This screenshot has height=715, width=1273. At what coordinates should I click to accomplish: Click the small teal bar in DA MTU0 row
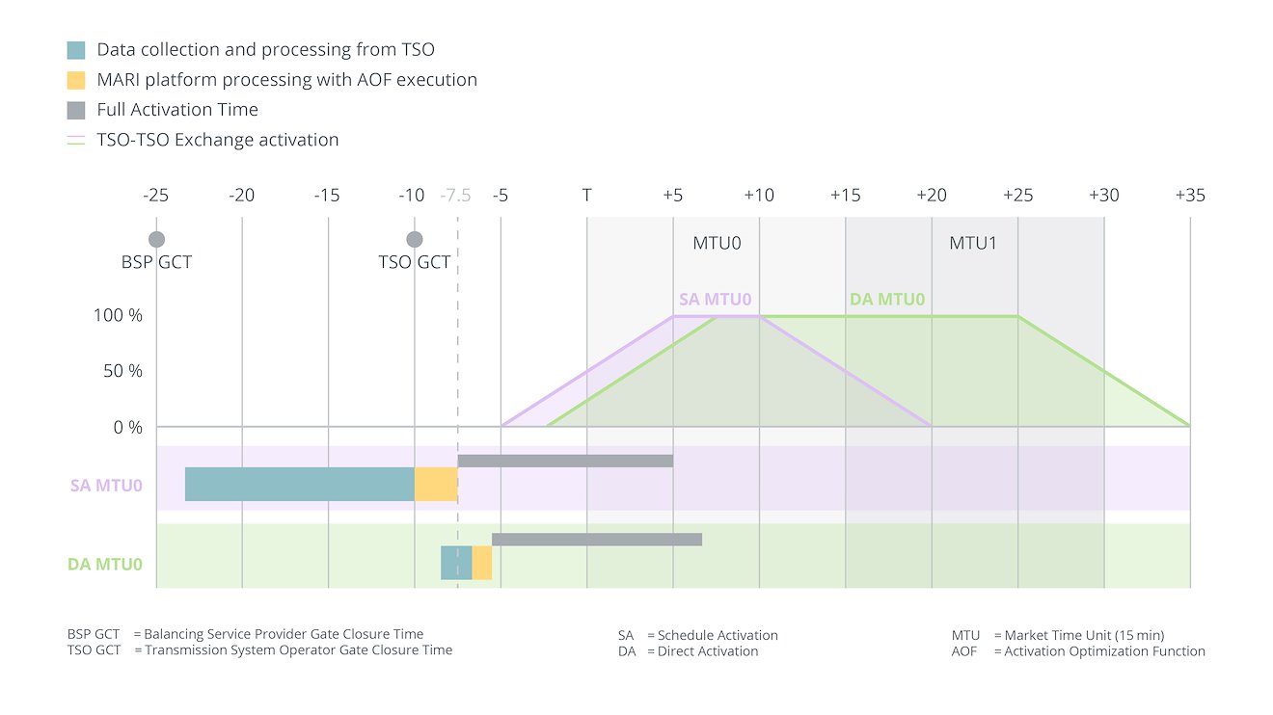tap(456, 563)
